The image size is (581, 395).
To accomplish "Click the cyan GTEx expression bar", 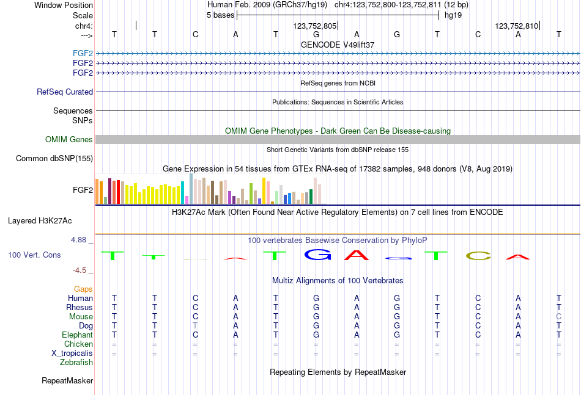I will [183, 193].
